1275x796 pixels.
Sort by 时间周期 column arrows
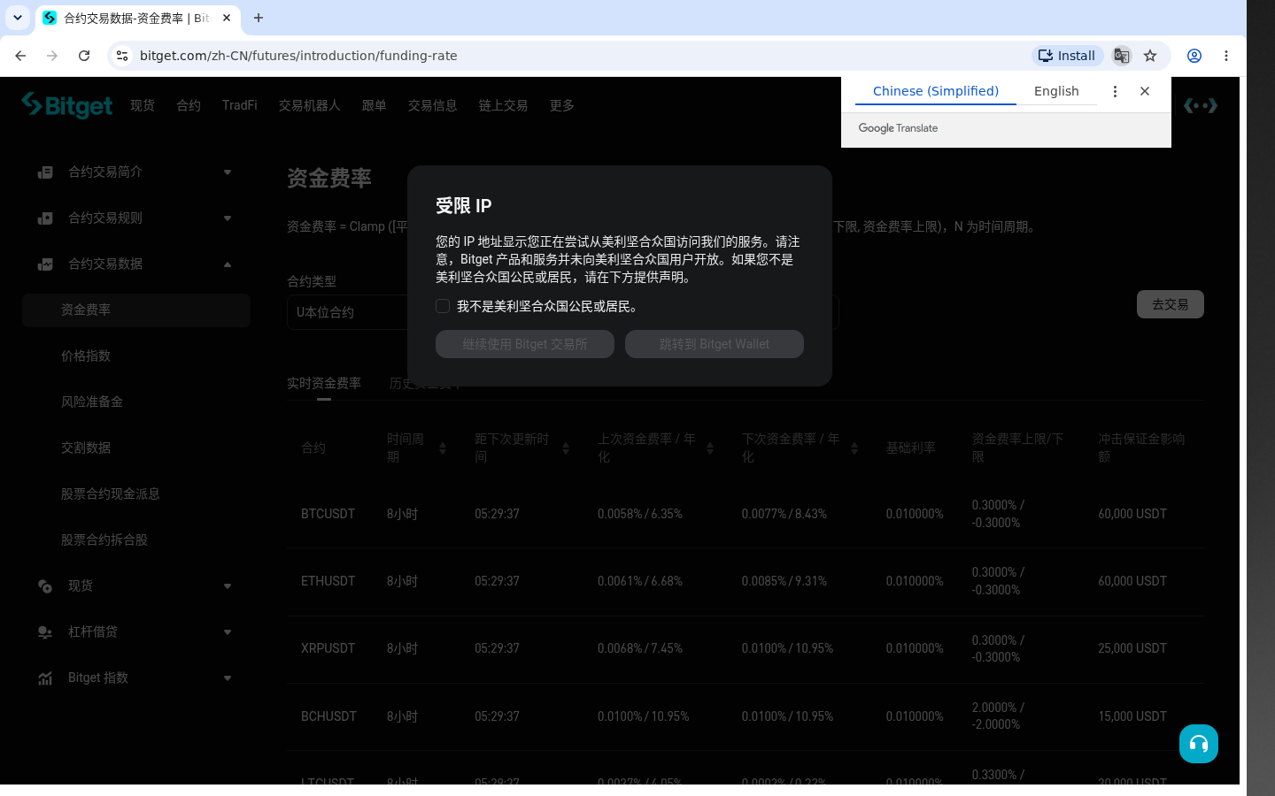443,448
